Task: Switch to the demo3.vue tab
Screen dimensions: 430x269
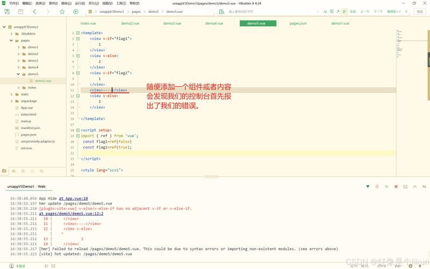Action: [x=172, y=23]
